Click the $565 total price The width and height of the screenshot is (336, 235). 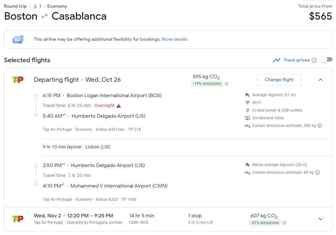point(320,16)
